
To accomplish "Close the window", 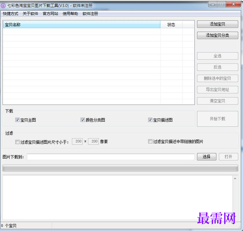I will pyautogui.click(x=233, y=4).
